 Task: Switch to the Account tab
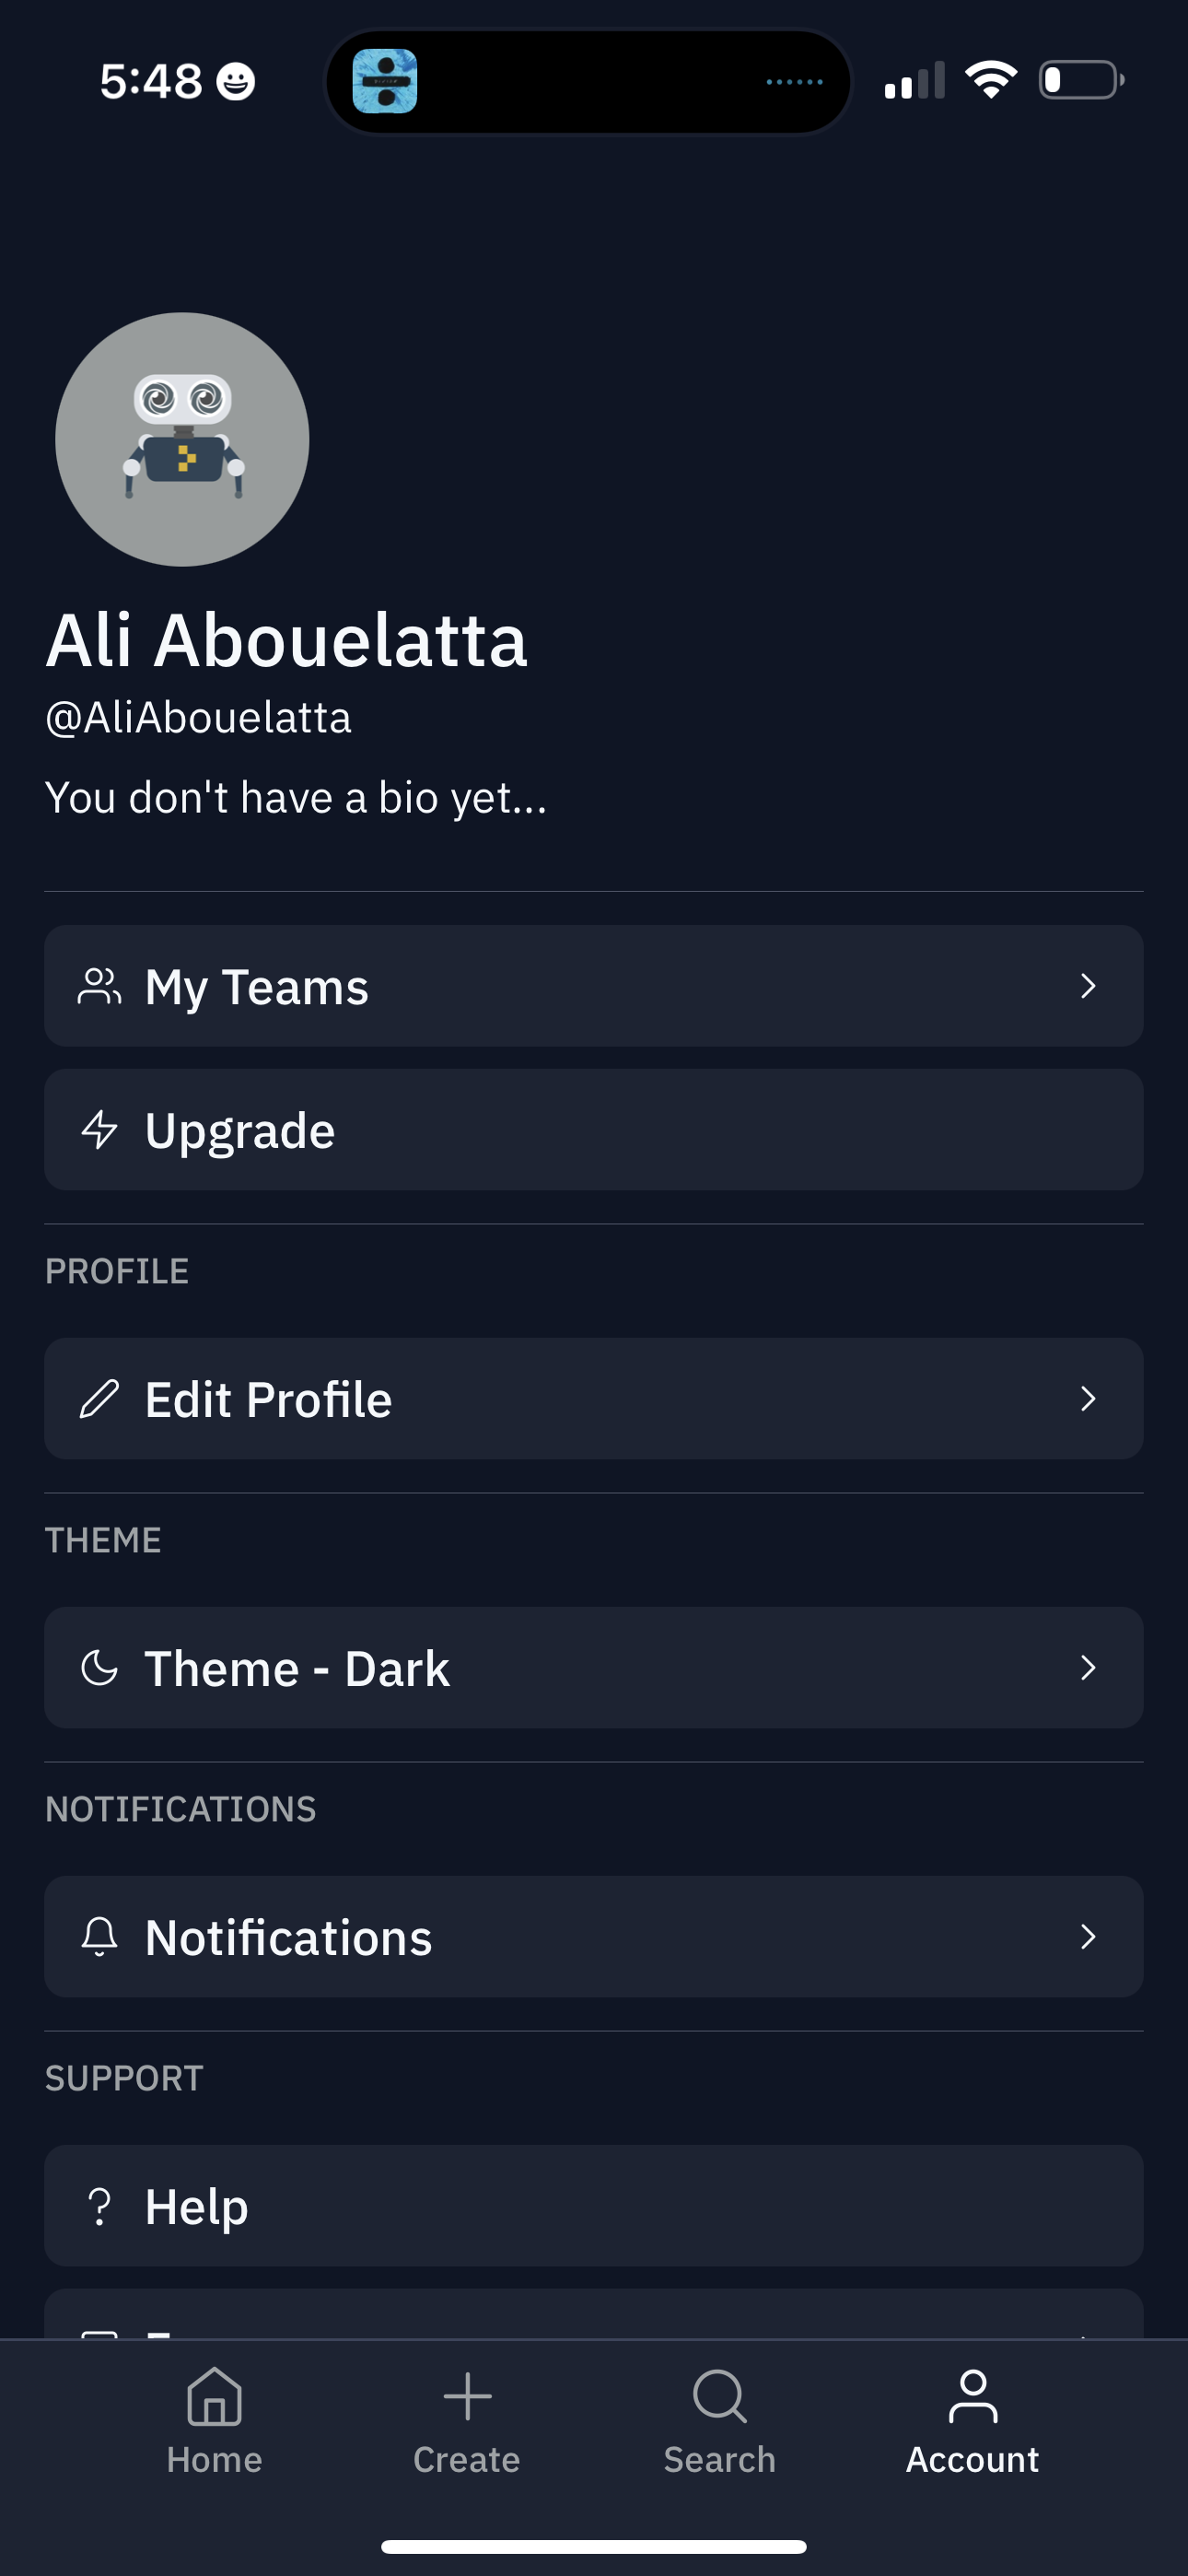tap(972, 2420)
